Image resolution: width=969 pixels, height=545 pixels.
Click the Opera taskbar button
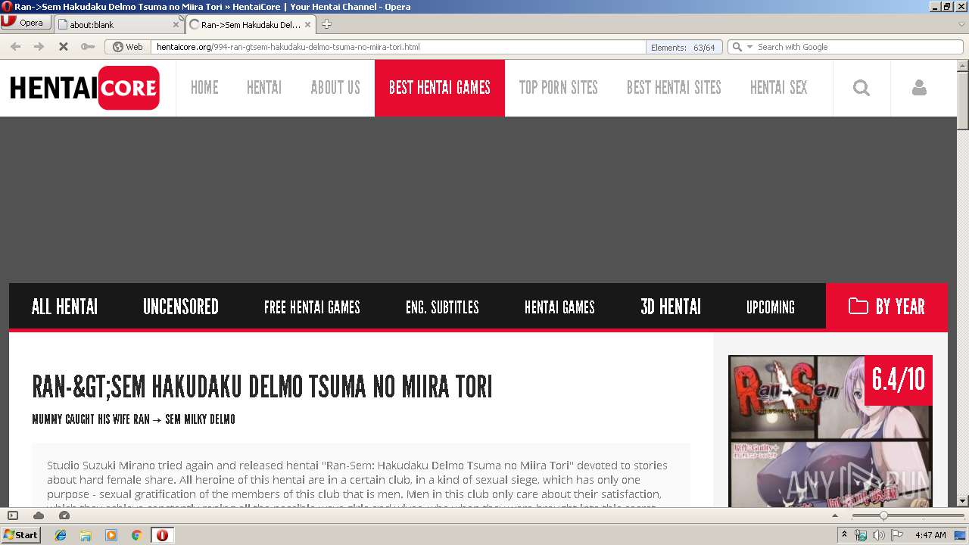pos(162,535)
